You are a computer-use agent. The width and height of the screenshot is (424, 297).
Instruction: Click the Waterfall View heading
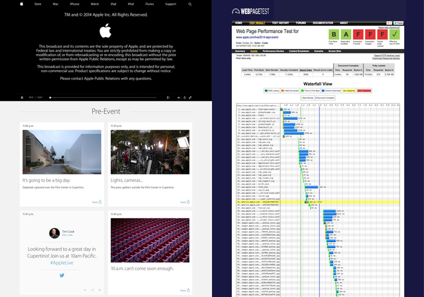click(x=318, y=84)
